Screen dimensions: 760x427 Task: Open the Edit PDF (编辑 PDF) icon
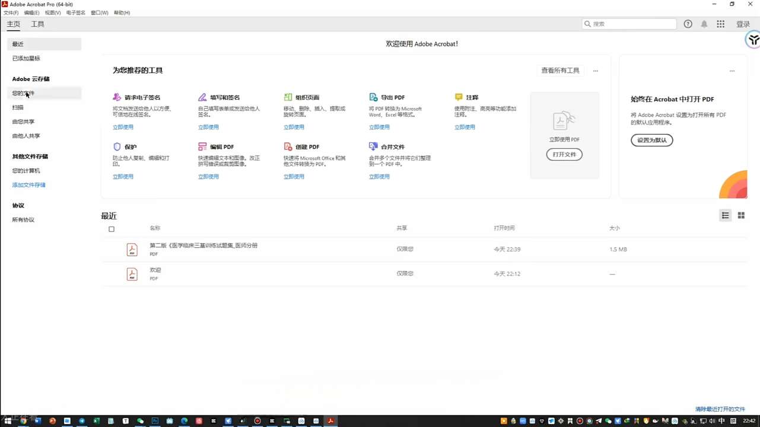(202, 146)
